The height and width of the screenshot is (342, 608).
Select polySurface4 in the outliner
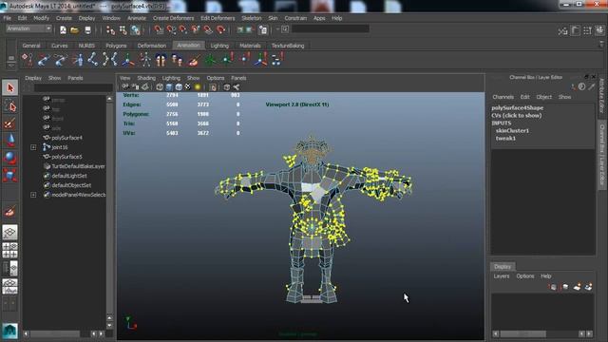tap(66, 138)
